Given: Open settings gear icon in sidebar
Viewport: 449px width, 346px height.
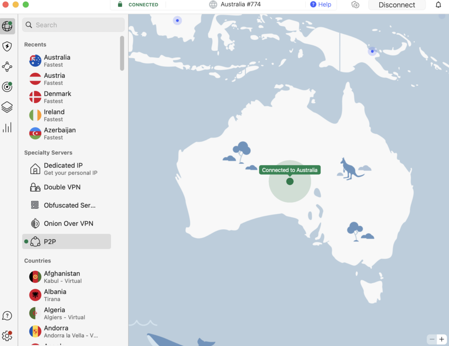Looking at the screenshot, I should tap(7, 335).
